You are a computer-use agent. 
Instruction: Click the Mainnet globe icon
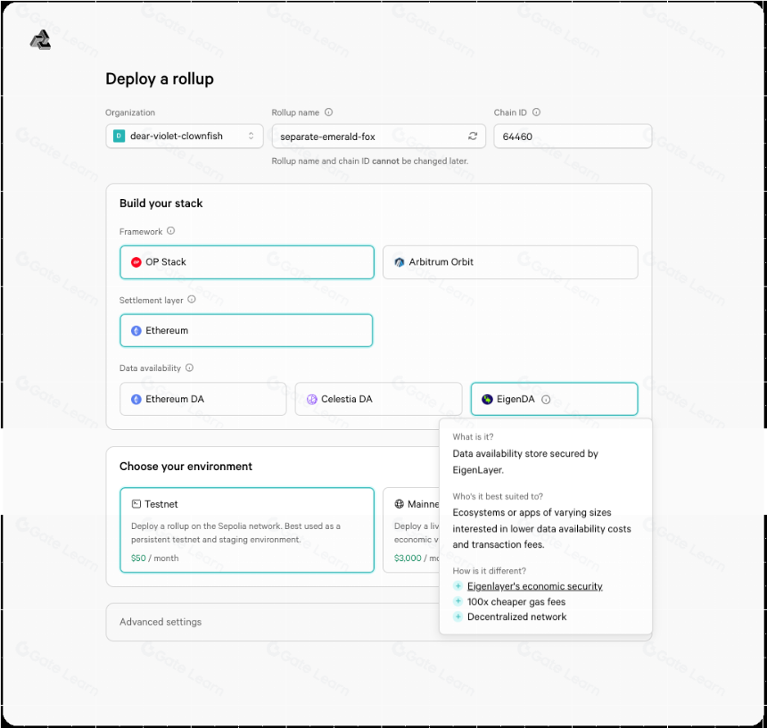(x=400, y=504)
